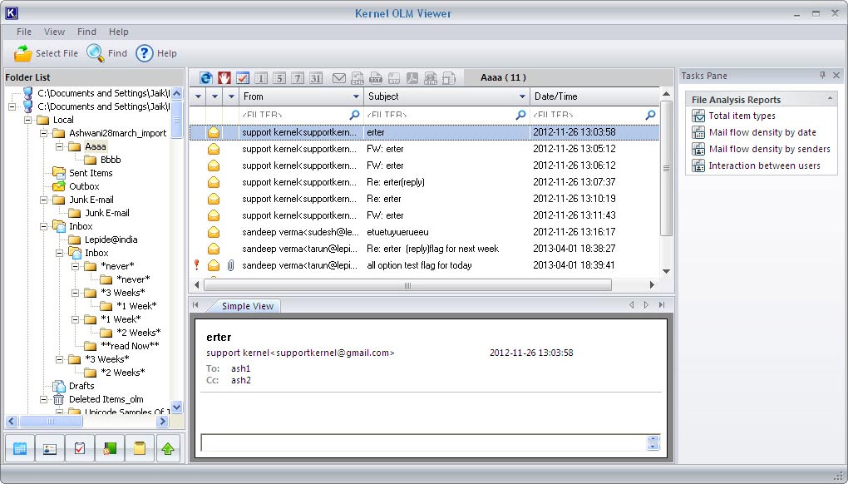The image size is (848, 484).
Task: Collapse the Ashwani28march_import folder node
Action: pos(44,133)
